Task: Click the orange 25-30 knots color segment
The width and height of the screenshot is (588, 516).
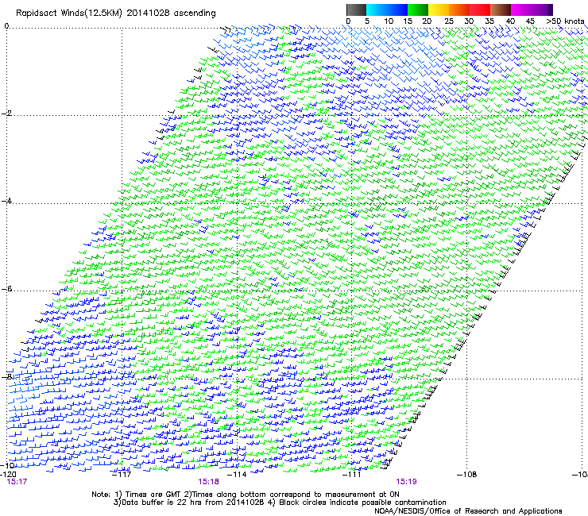Action: 459,10
